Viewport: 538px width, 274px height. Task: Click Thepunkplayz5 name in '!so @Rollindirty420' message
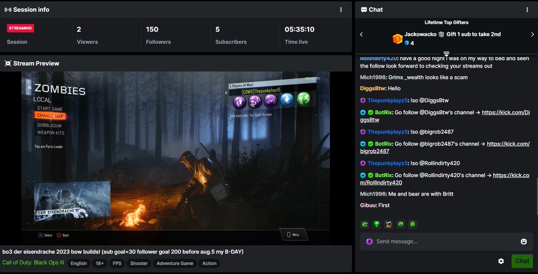[x=388, y=163]
